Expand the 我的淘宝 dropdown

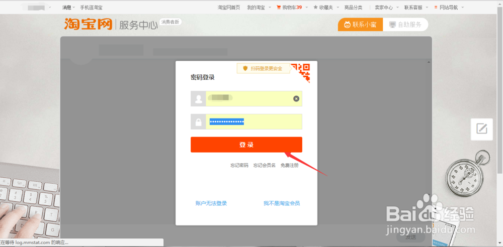click(259, 8)
